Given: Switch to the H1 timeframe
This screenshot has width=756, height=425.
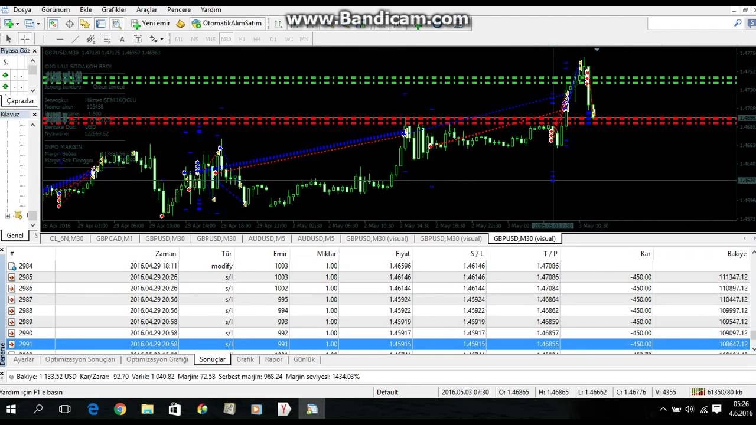Looking at the screenshot, I should click(242, 39).
